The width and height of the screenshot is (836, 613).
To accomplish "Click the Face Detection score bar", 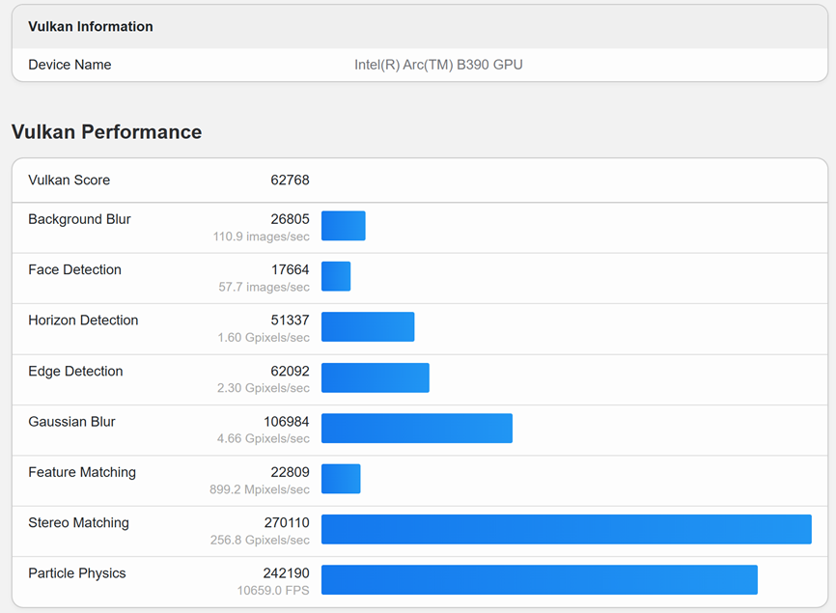I will pyautogui.click(x=335, y=276).
